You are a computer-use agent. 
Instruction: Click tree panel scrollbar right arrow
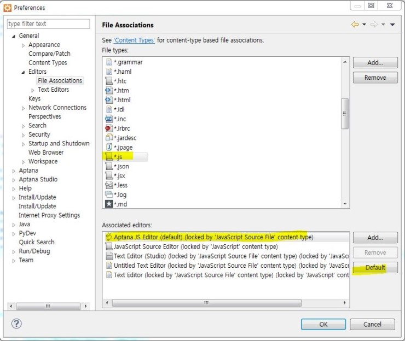point(86,306)
